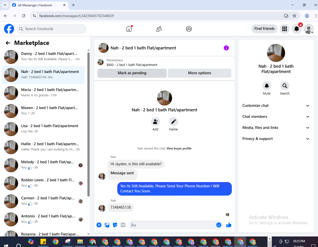Viewport: 318px width, 247px height.
Task: Open Maria conversation in list
Action: click(43, 93)
